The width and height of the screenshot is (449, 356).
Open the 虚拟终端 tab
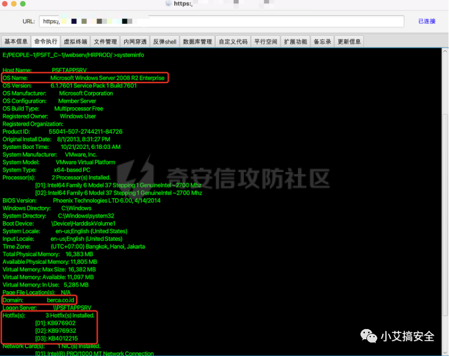click(76, 42)
